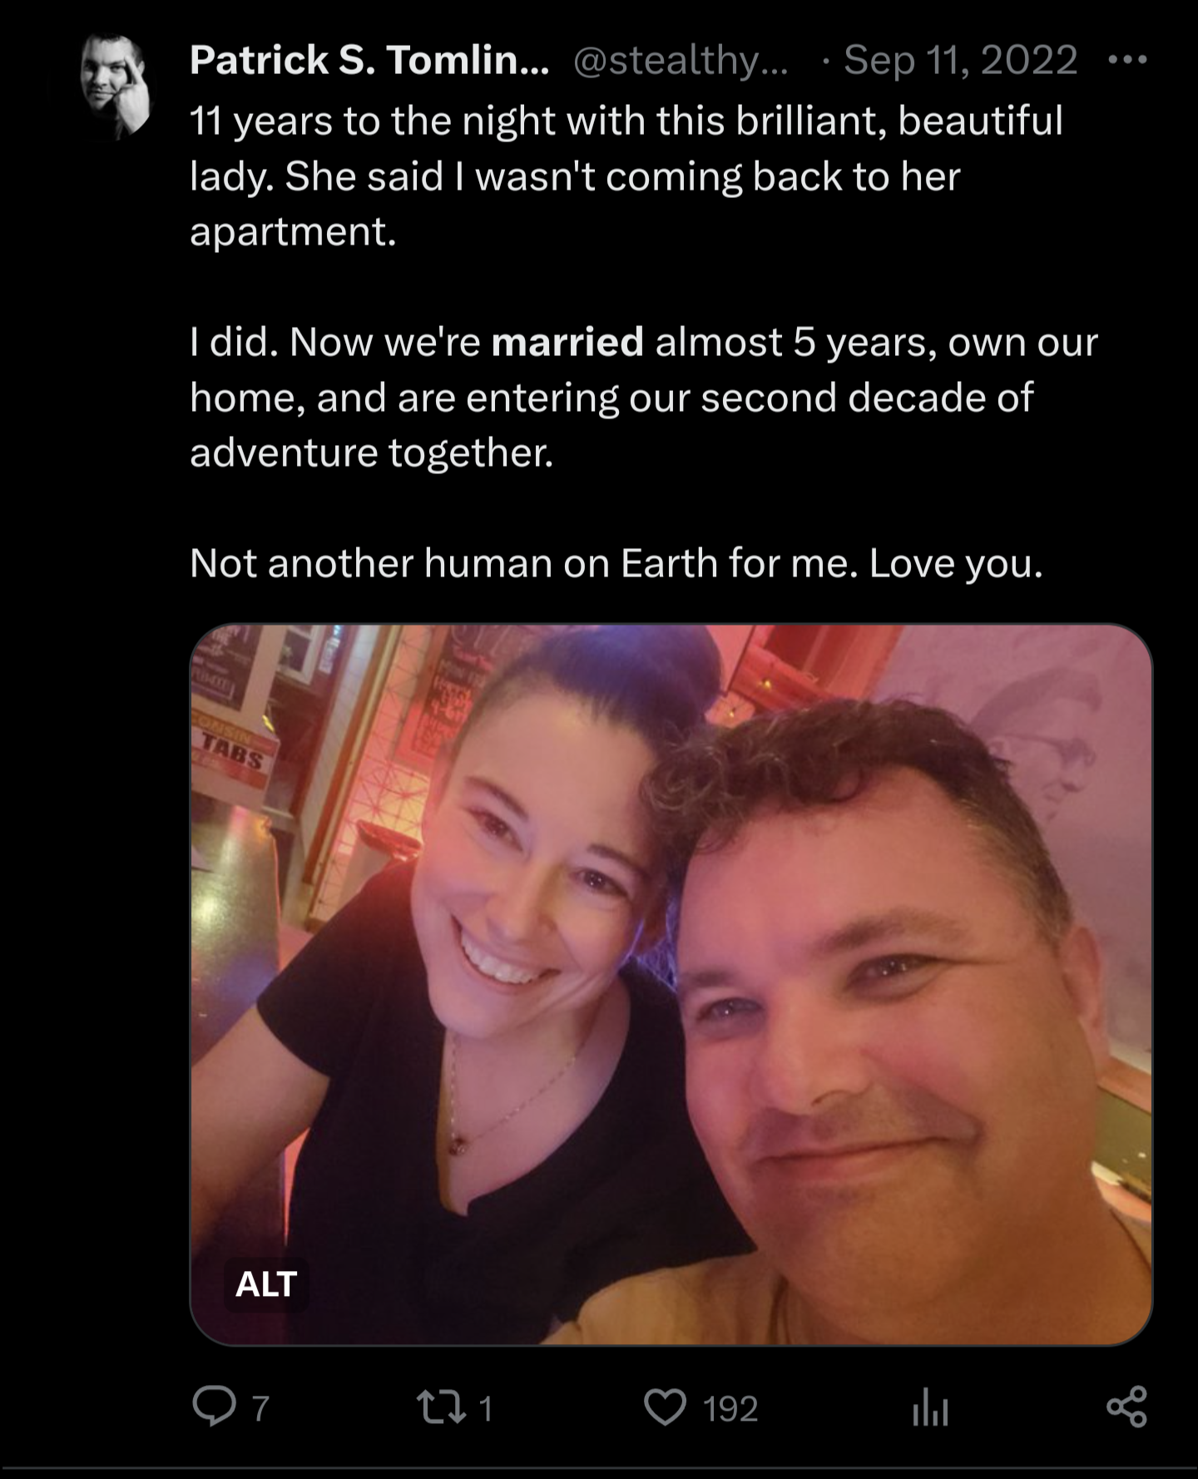Open the Sep 11, 2022 timestamp link
This screenshot has height=1479, width=1198.
point(961,60)
